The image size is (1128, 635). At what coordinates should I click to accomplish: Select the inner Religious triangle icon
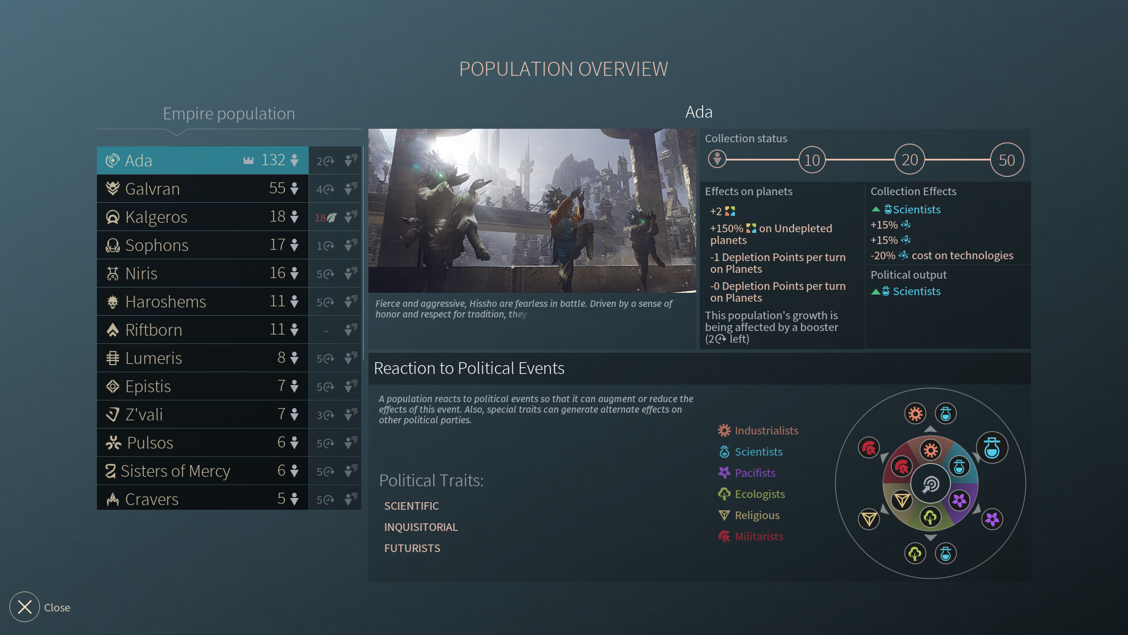tap(901, 501)
